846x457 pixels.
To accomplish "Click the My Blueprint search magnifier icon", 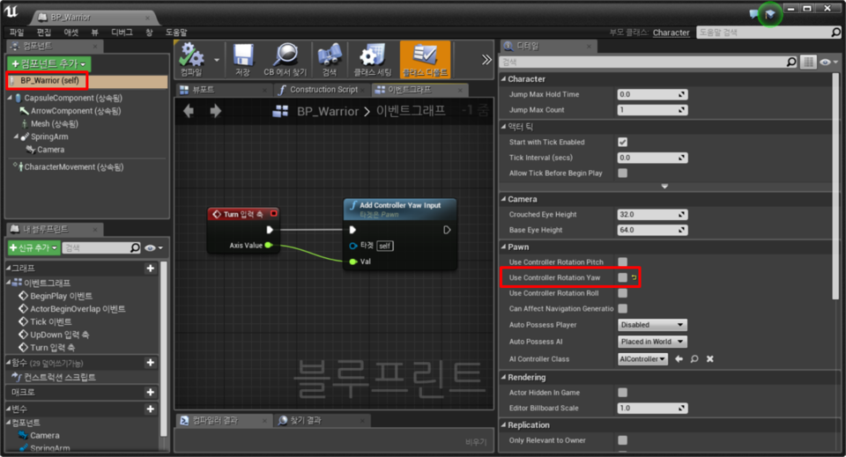I will click(135, 247).
